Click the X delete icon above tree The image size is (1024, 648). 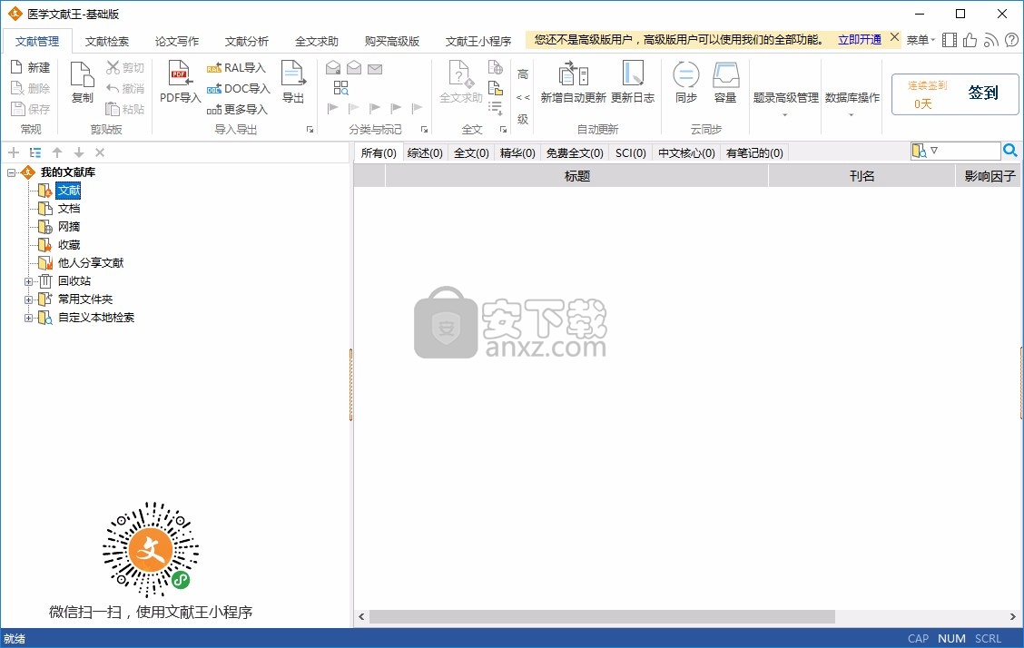click(100, 152)
